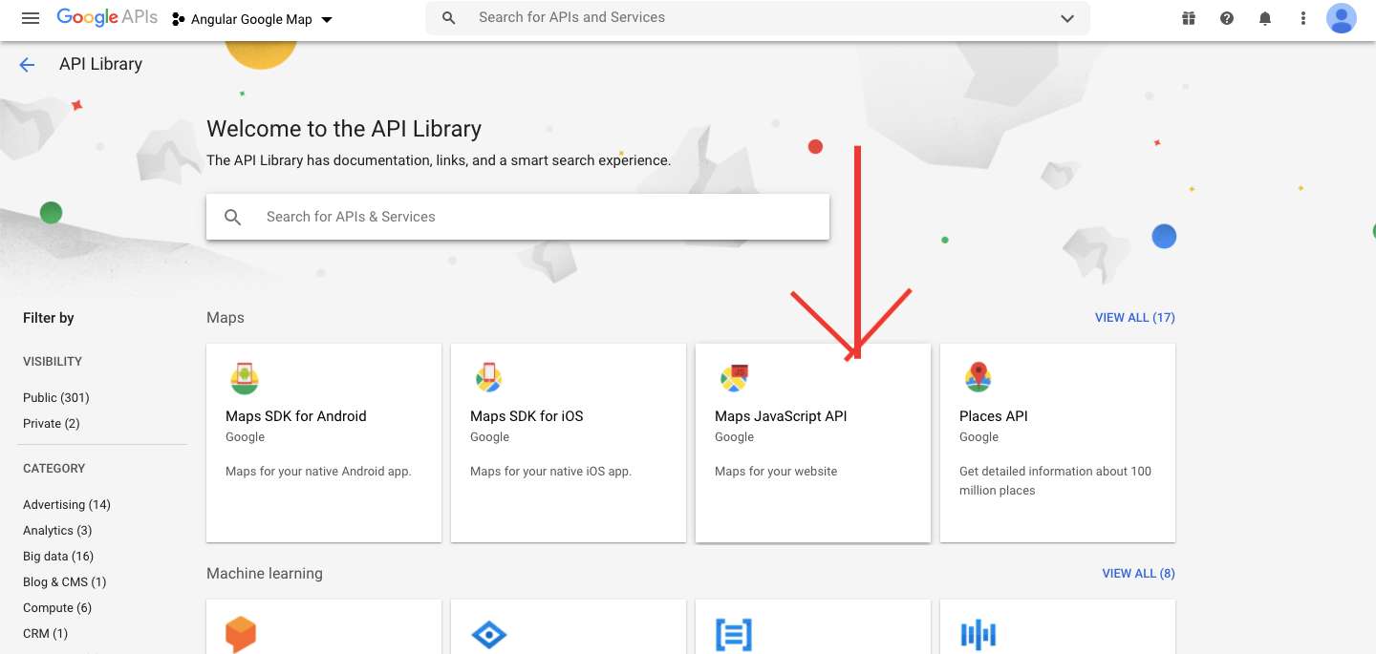Image resolution: width=1376 pixels, height=654 pixels.
Task: Filter by Advertising (14) category
Action: coord(67,504)
